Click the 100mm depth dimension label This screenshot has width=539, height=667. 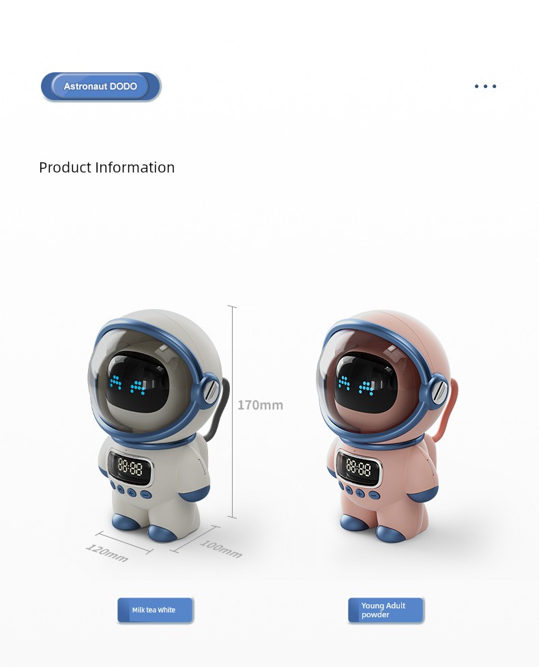pos(221,549)
